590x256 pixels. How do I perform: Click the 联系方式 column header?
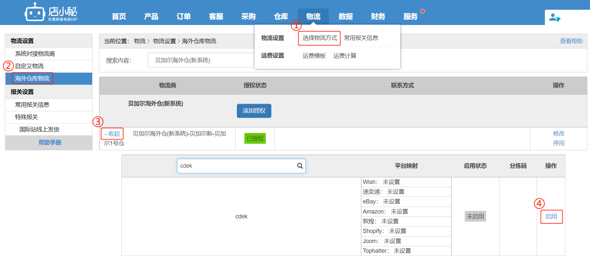click(x=402, y=85)
